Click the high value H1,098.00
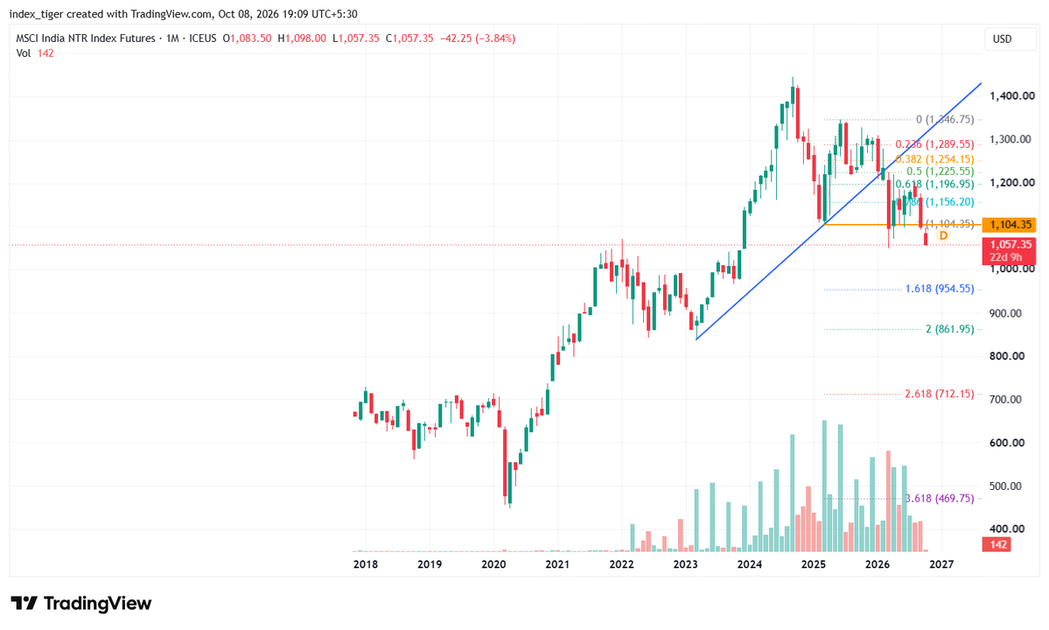The image size is (1049, 630). coord(302,38)
